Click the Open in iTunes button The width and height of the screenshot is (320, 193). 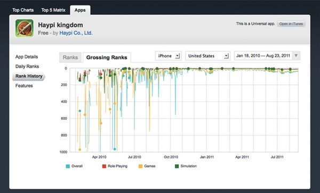tap(291, 24)
